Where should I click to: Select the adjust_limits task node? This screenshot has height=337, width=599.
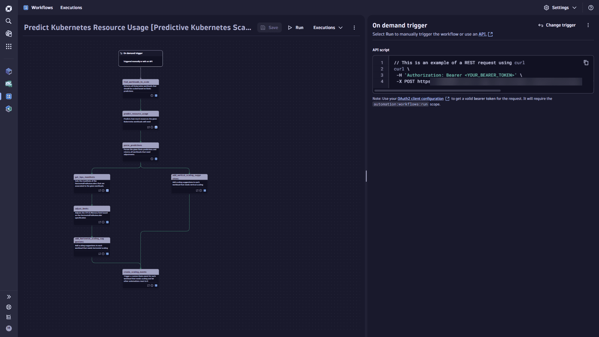(x=92, y=215)
